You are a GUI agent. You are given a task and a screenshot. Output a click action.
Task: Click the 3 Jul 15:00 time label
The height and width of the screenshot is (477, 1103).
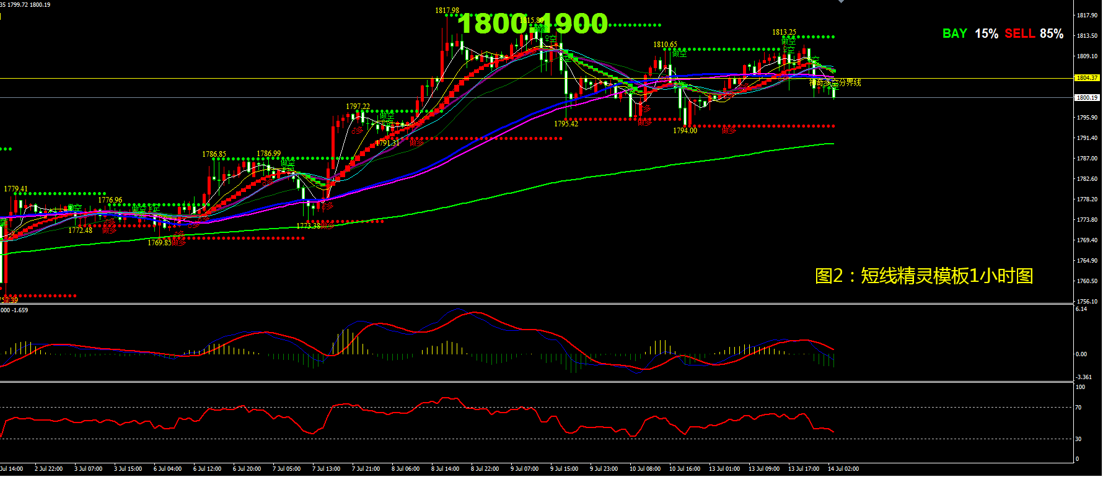tap(128, 469)
